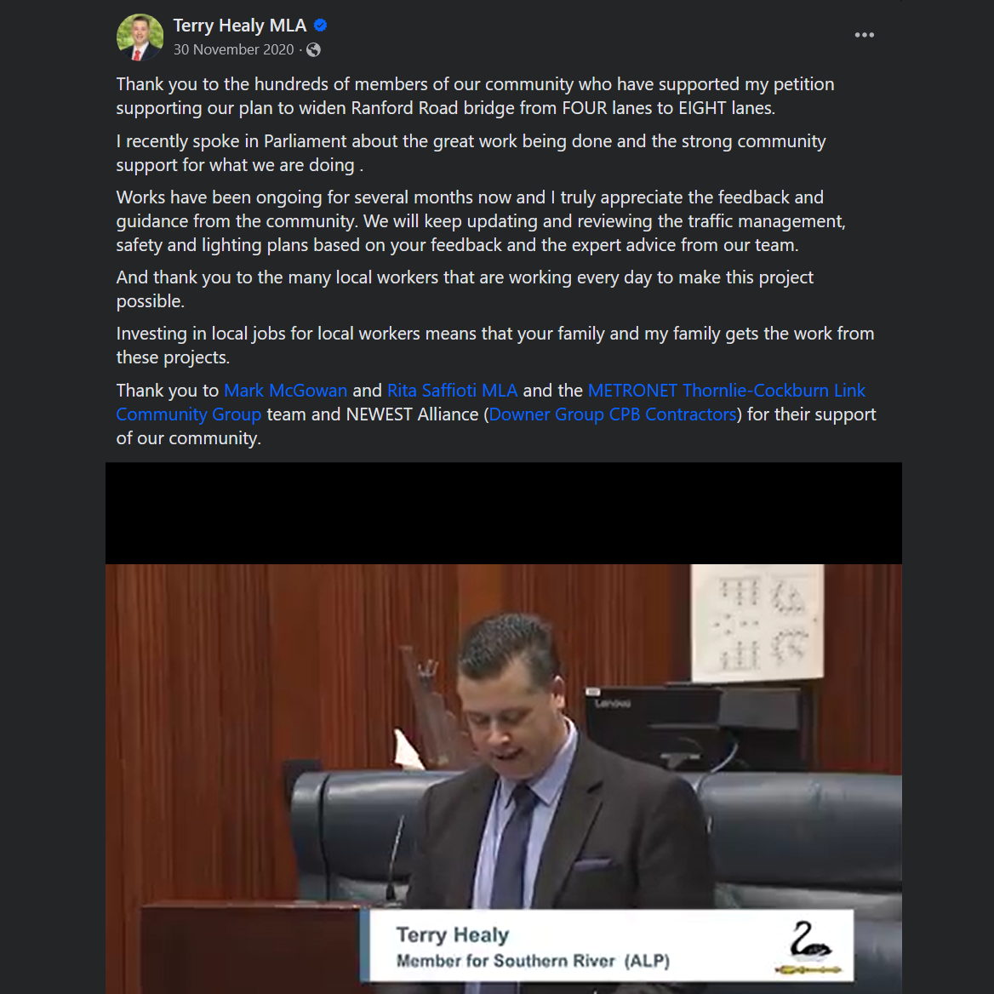Screen dimensions: 994x994
Task: Click the paragraph about investing in local jobs
Action: [x=495, y=346]
